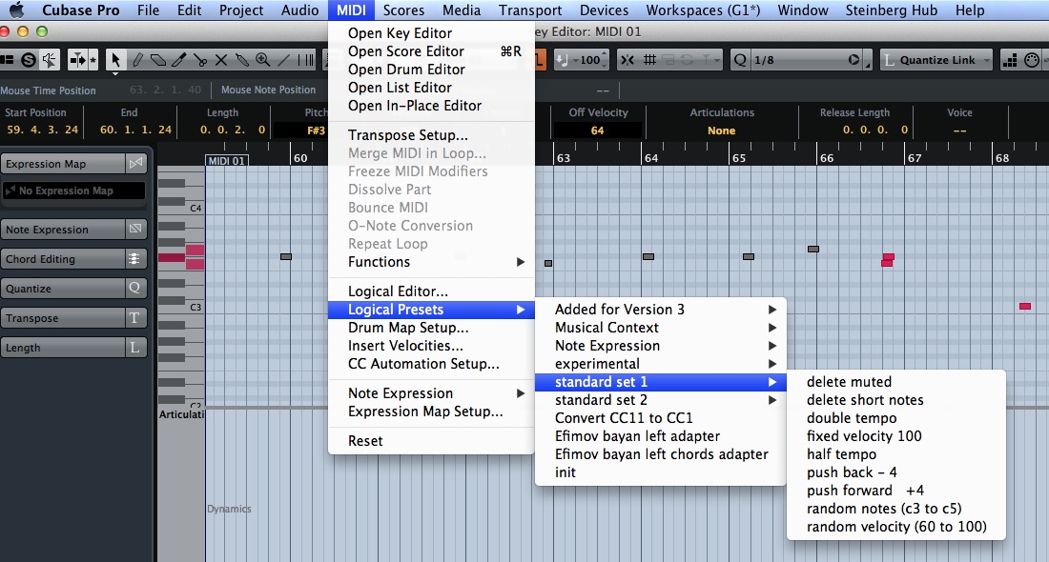Toggle Acoustic Feedback speaker icon
Image resolution: width=1049 pixels, height=562 pixels.
pos(50,60)
